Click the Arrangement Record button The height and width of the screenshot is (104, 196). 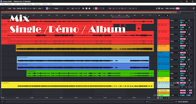(x=89, y=9)
